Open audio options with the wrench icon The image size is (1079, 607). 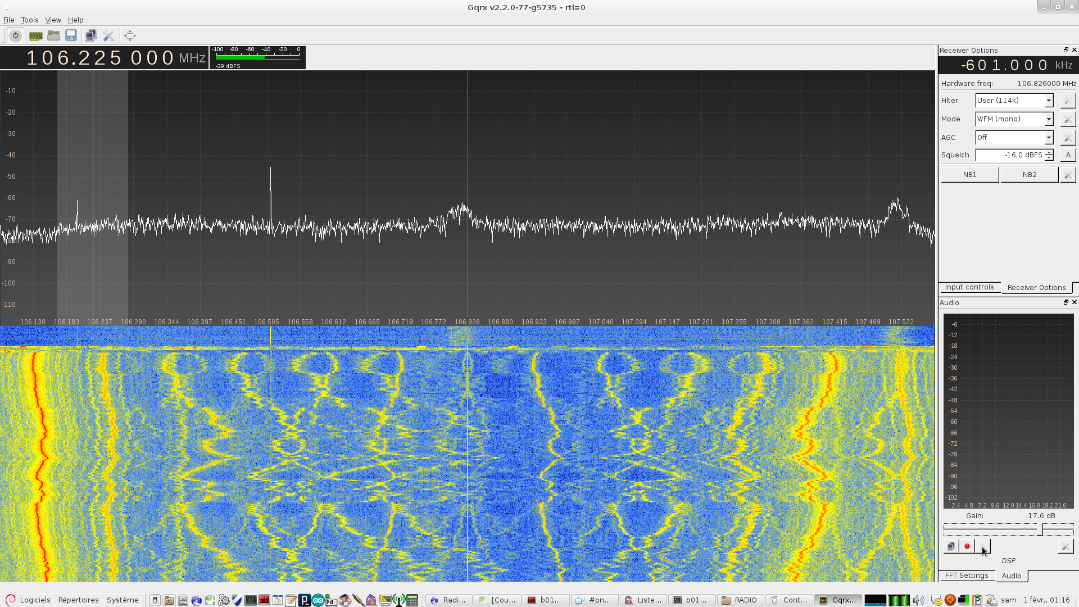click(x=1066, y=546)
